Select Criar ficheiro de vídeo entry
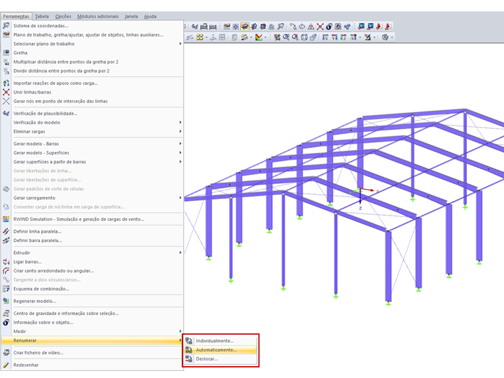 [x=92, y=353]
